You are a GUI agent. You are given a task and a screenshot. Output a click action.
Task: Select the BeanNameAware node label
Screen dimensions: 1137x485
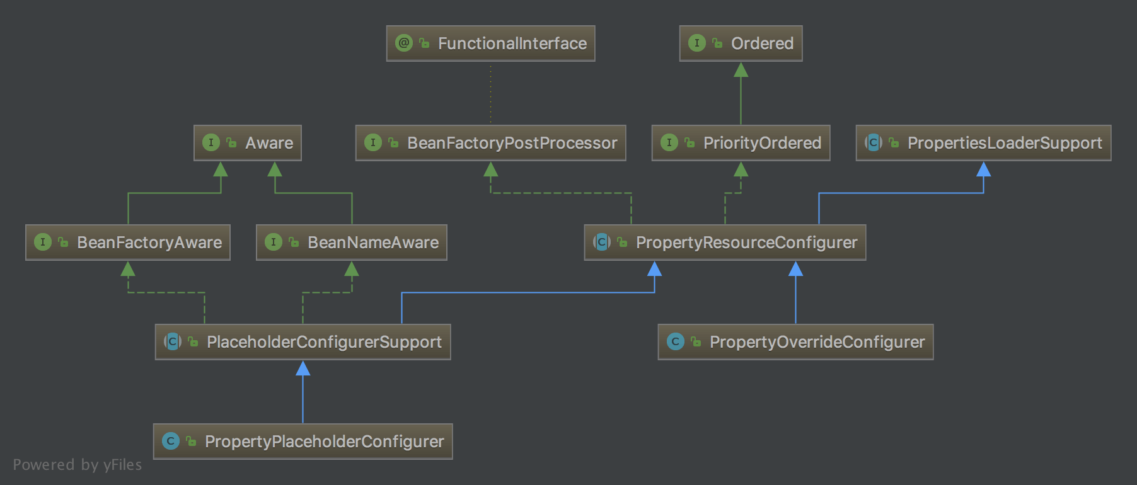(x=372, y=243)
